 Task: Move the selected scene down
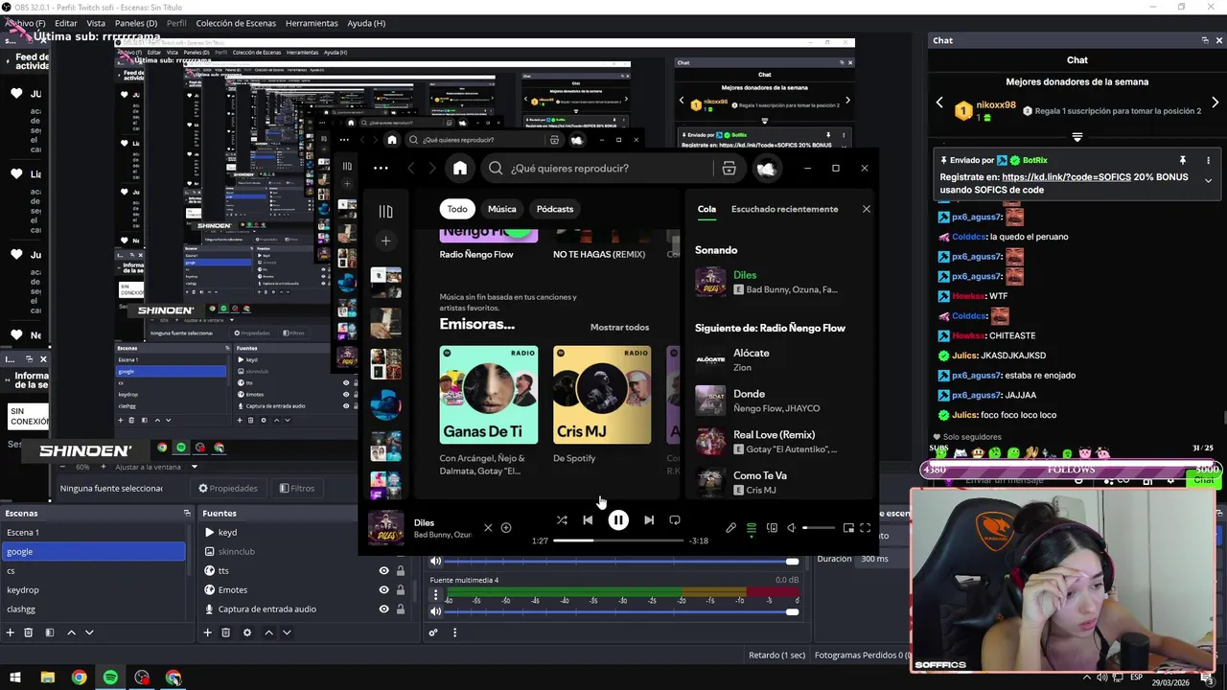click(89, 632)
